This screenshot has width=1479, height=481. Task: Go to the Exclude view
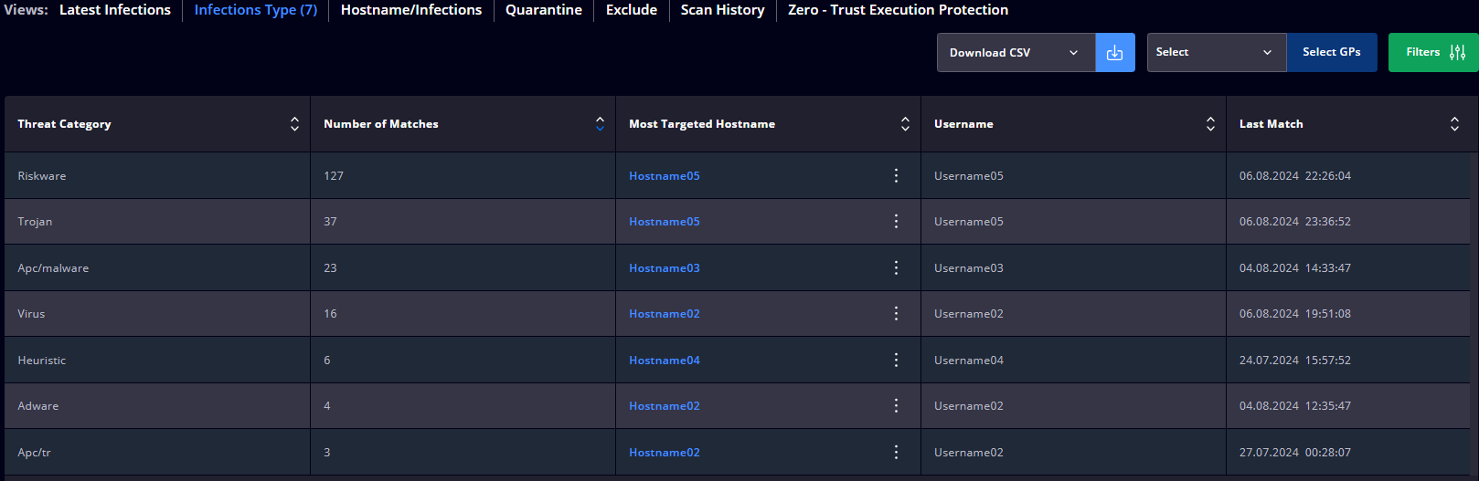[632, 10]
